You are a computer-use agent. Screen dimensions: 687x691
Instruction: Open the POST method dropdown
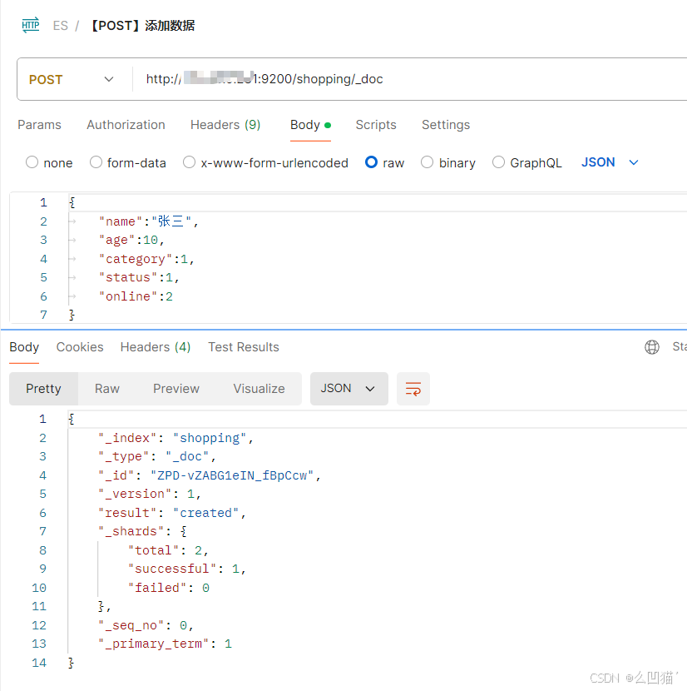[72, 79]
